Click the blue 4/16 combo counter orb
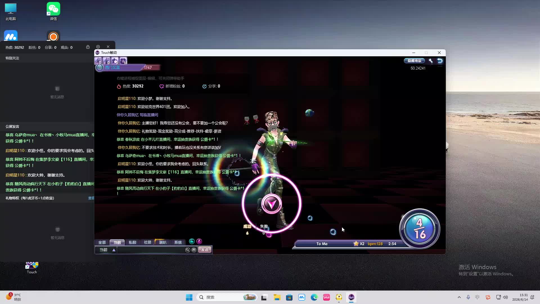 (x=419, y=229)
